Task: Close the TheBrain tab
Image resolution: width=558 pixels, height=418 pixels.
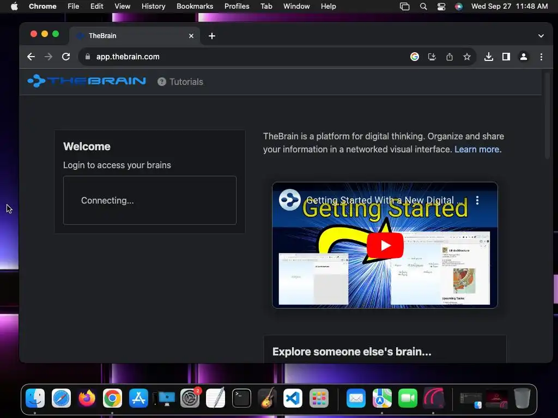Action: [x=191, y=36]
